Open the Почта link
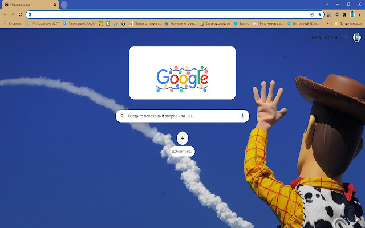365x228 pixels. [x=316, y=38]
